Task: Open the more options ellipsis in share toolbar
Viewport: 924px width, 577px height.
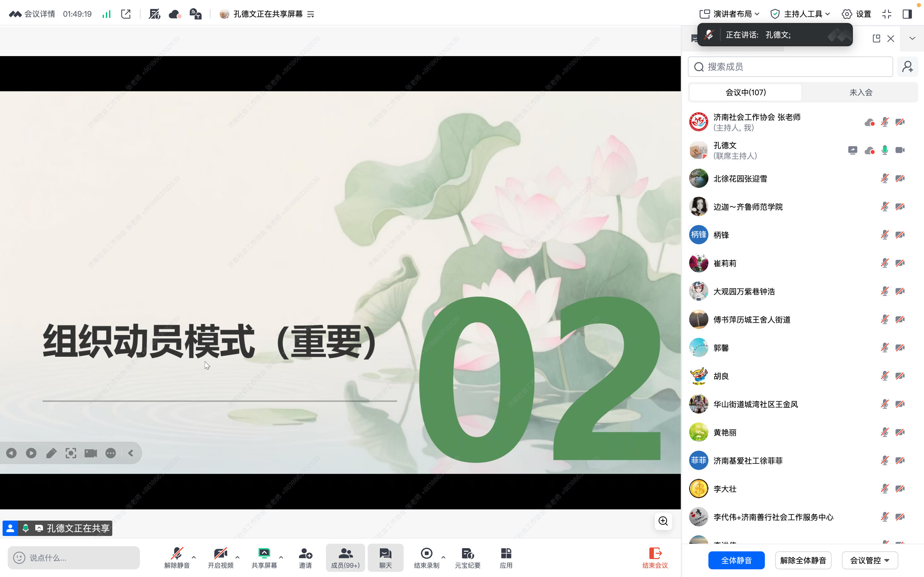Action: tap(110, 453)
